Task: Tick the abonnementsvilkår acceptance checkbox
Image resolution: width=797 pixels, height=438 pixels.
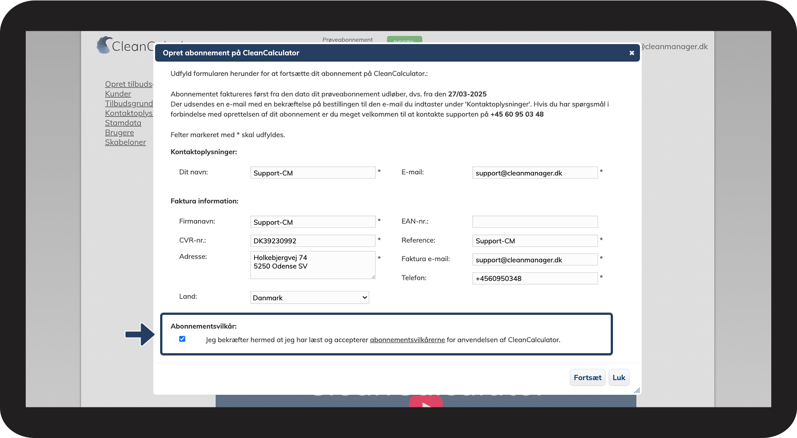Action: coord(182,339)
